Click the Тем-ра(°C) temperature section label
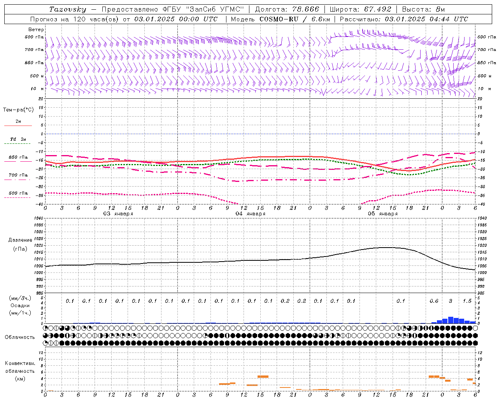Viewport: 498px width, 398px height. (x=18, y=110)
